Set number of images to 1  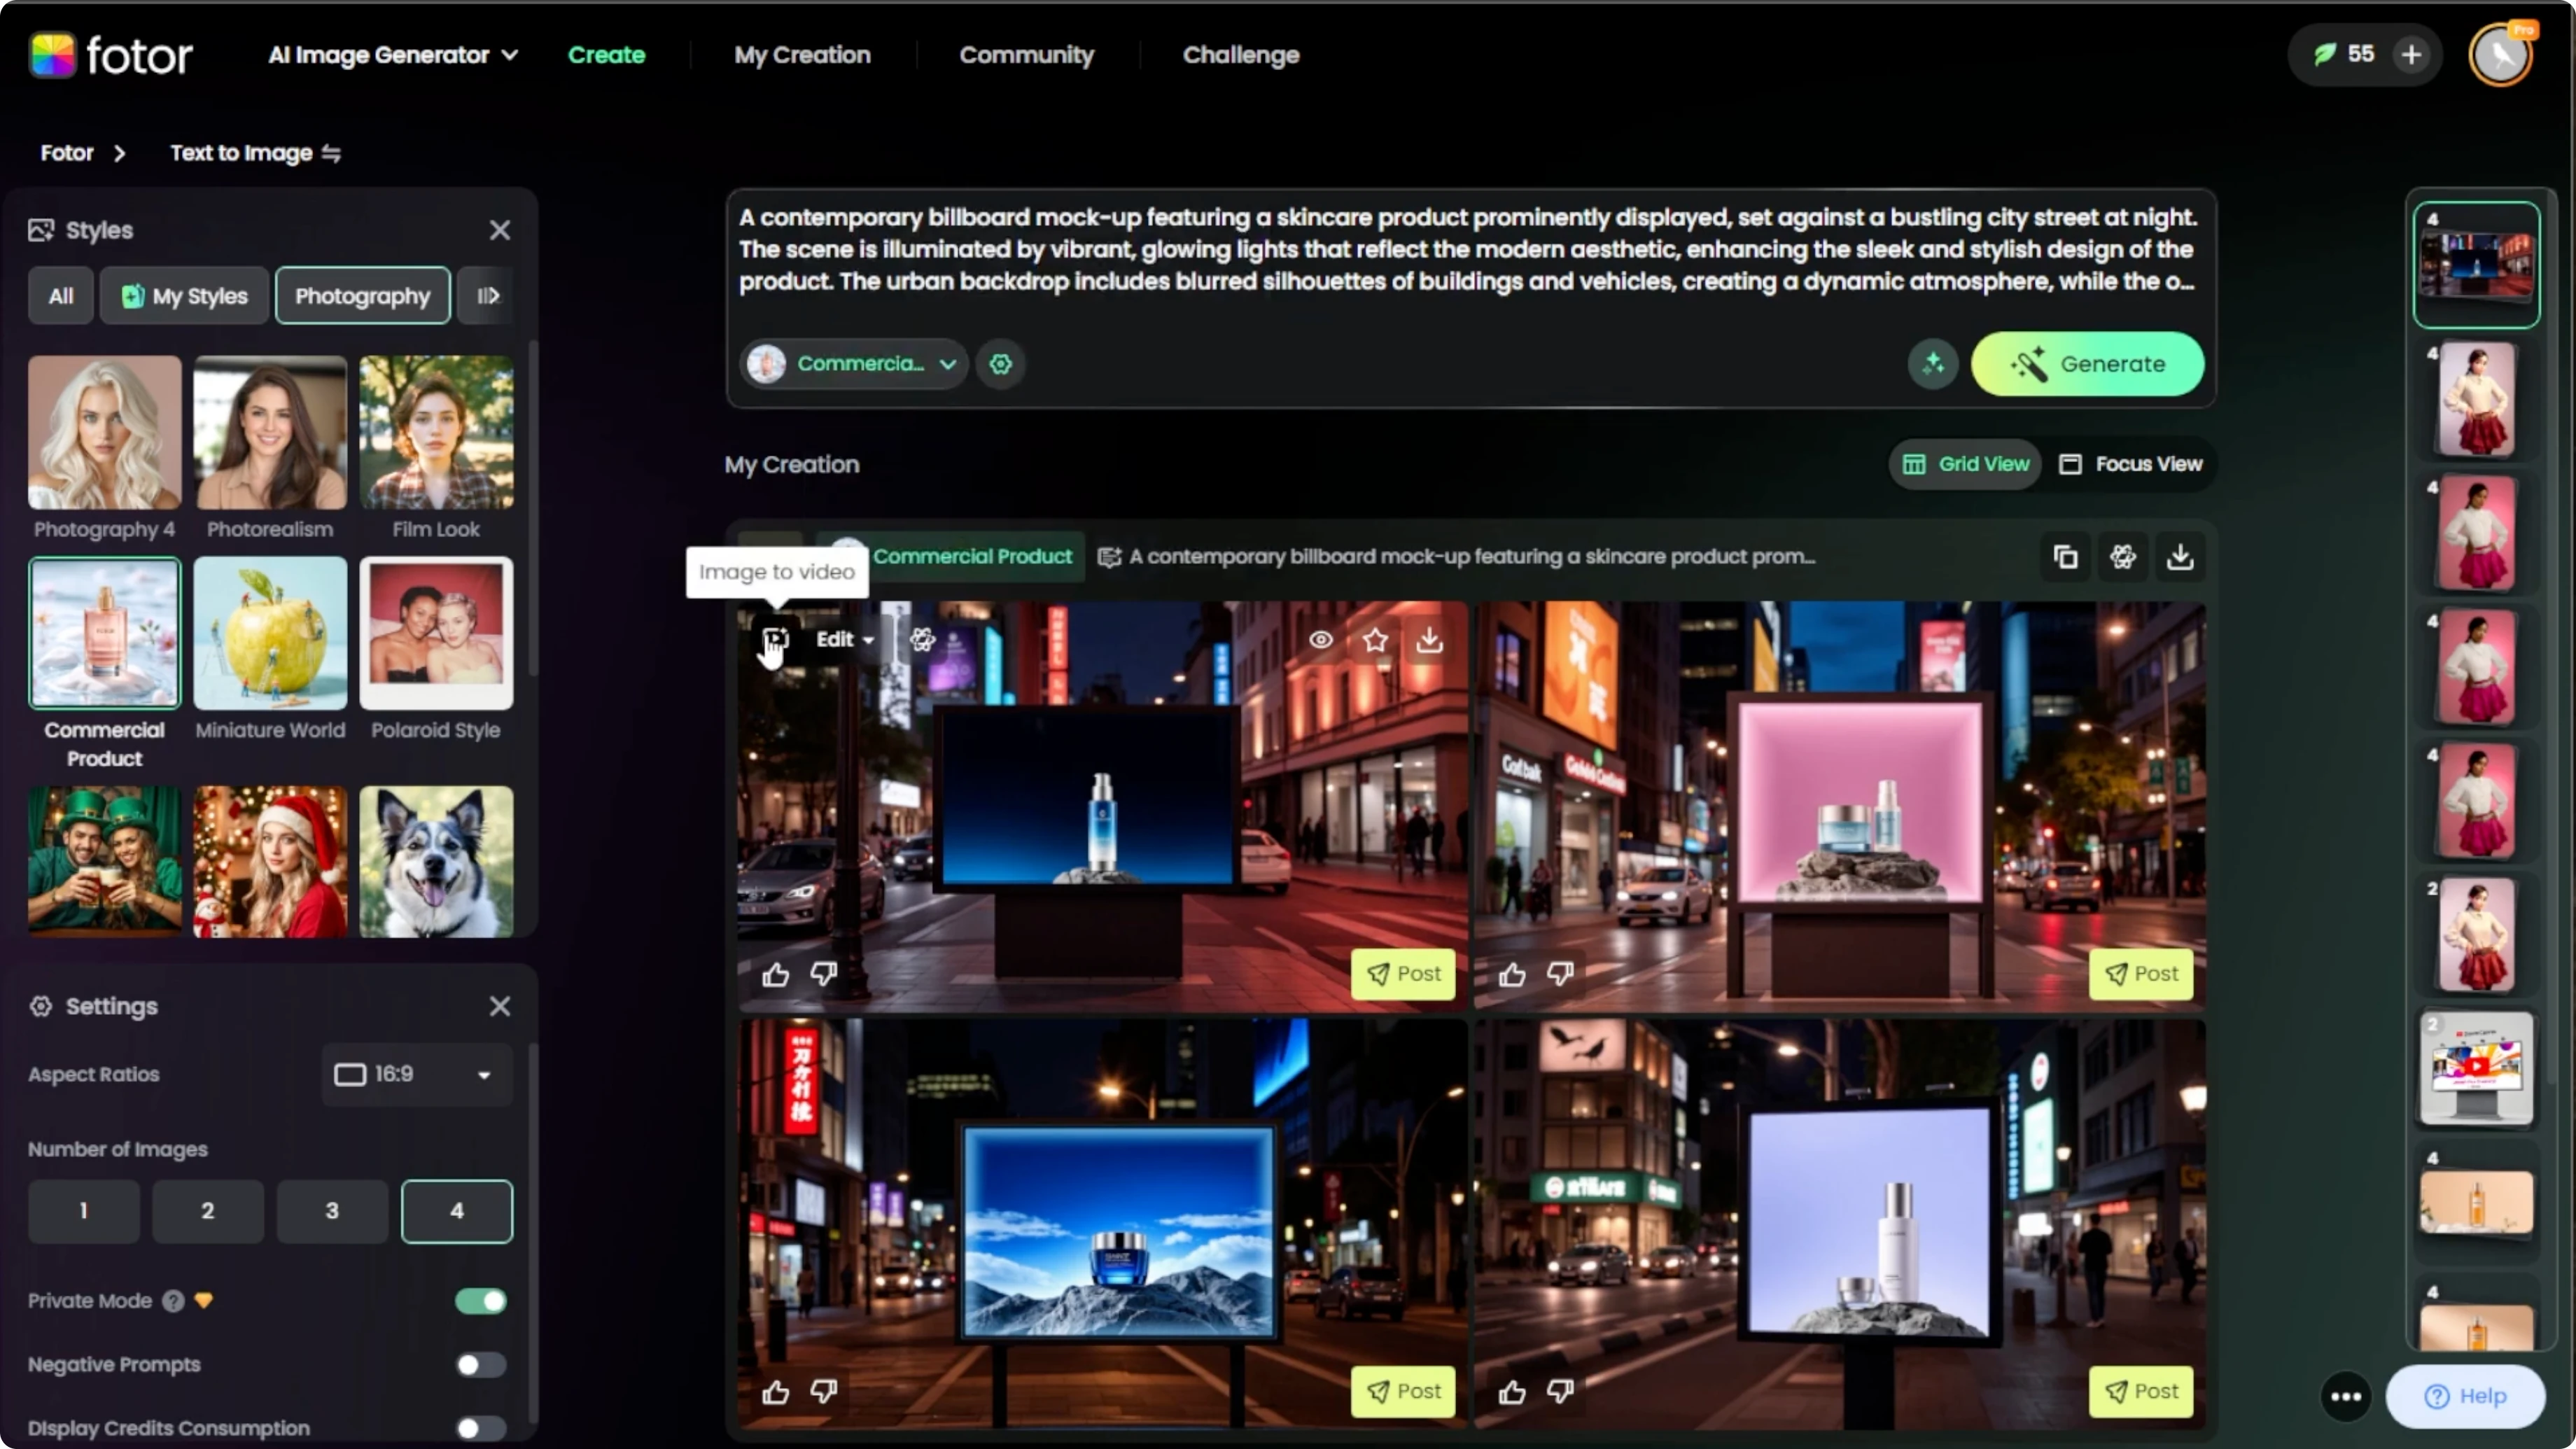pyautogui.click(x=84, y=1211)
